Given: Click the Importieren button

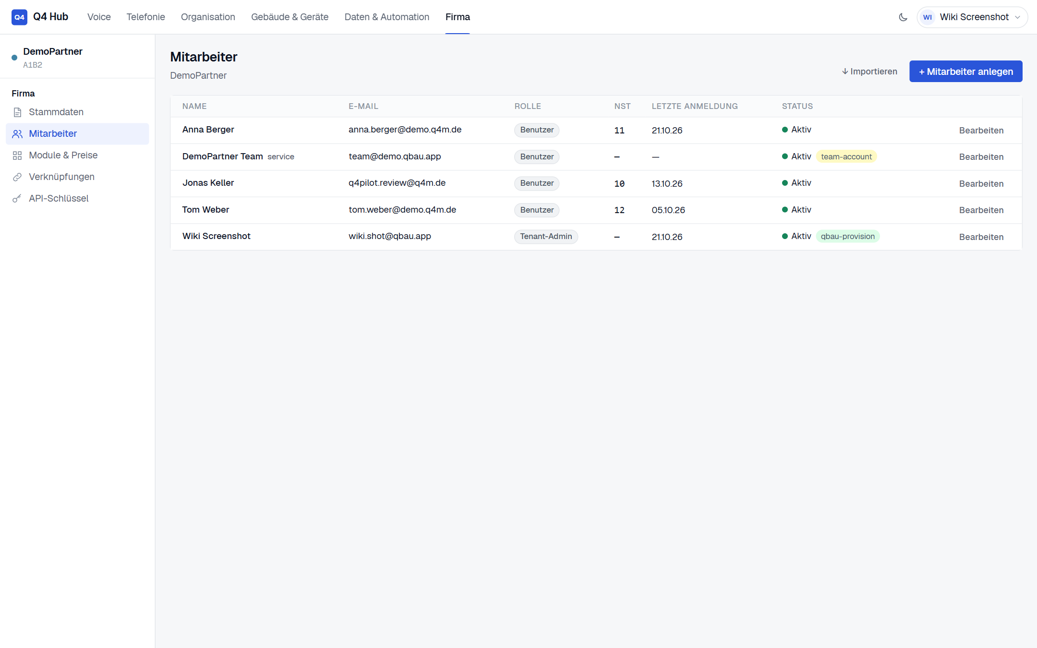Looking at the screenshot, I should pyautogui.click(x=869, y=72).
